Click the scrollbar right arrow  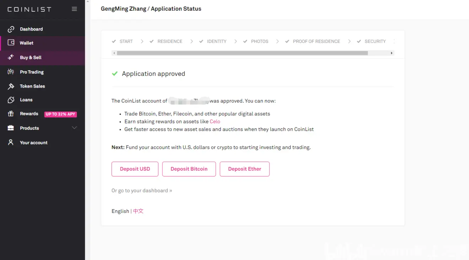coord(392,53)
